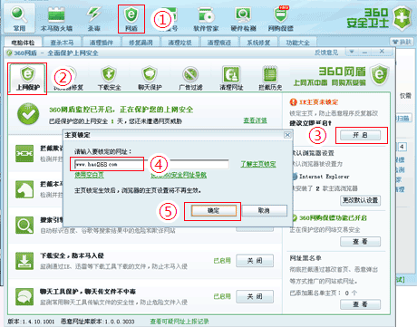Screen dimensions: 417x327
Task: Click the download arrow icon of 下载安全
Action: pos(24,261)
